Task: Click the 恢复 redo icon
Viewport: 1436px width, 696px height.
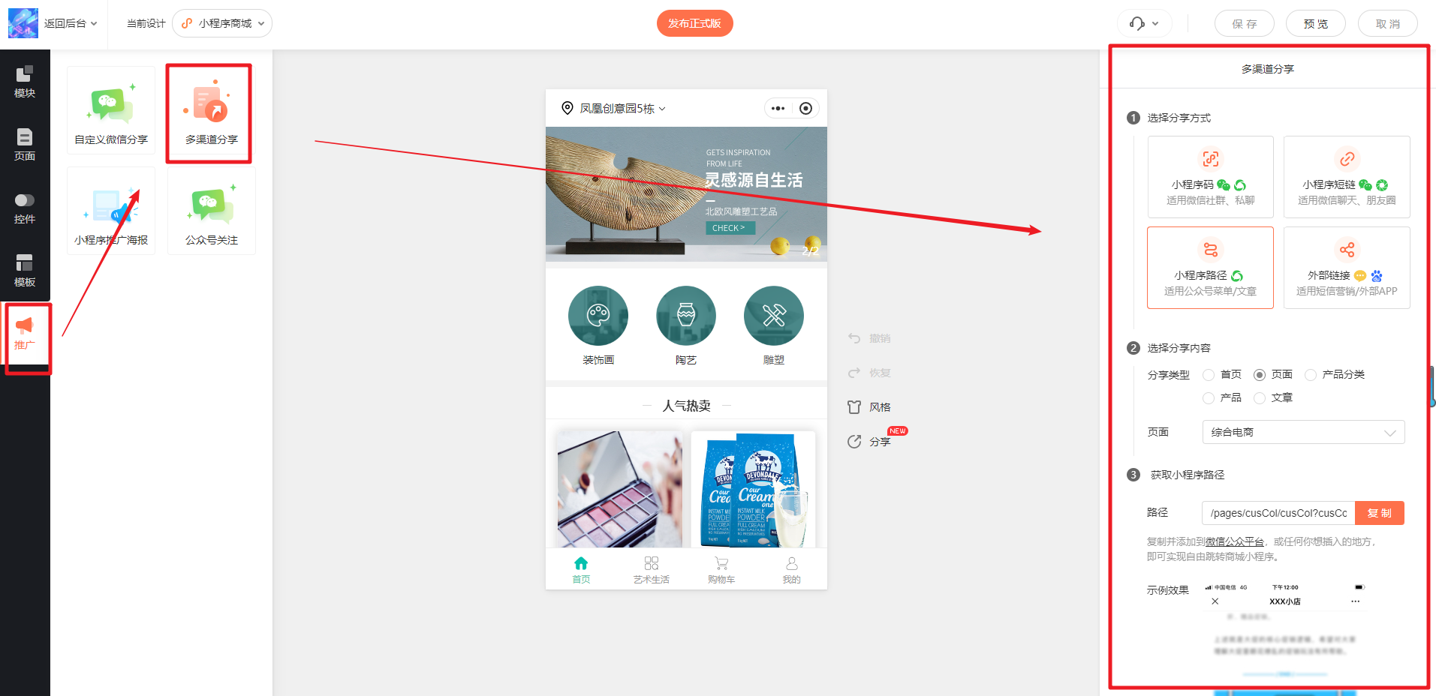Action: tap(854, 373)
